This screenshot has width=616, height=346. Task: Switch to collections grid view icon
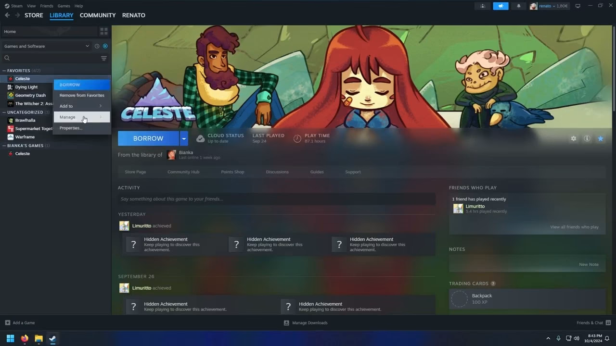point(104,31)
